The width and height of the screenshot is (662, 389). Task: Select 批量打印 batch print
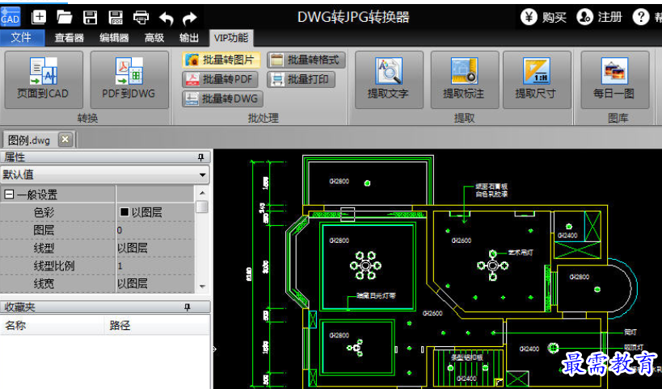click(x=301, y=79)
